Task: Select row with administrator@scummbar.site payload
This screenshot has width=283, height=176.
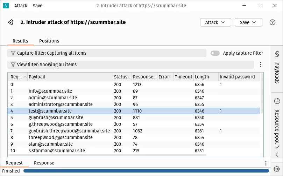Action: click(x=134, y=105)
